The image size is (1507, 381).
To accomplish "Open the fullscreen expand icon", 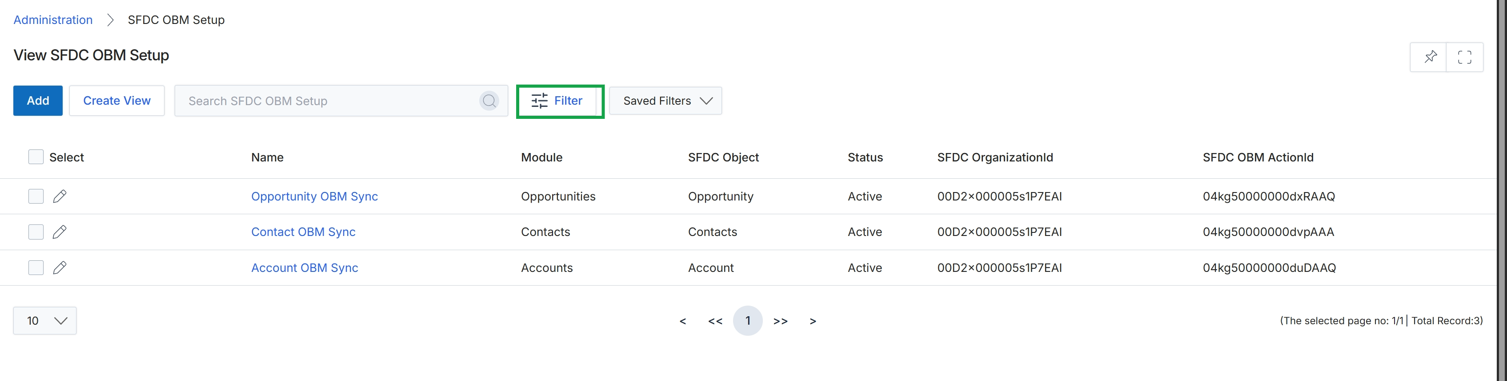I will pyautogui.click(x=1464, y=57).
